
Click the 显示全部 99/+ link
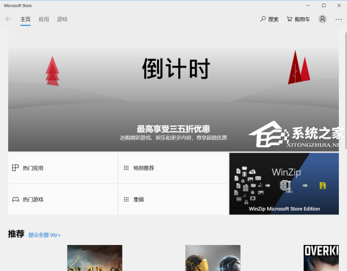[x=45, y=235]
